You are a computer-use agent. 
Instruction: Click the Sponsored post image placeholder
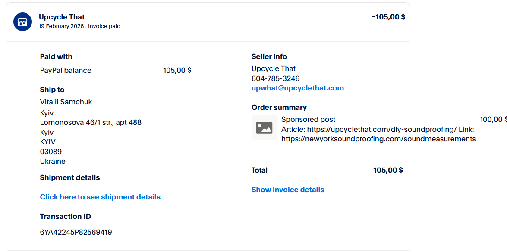coord(264,128)
